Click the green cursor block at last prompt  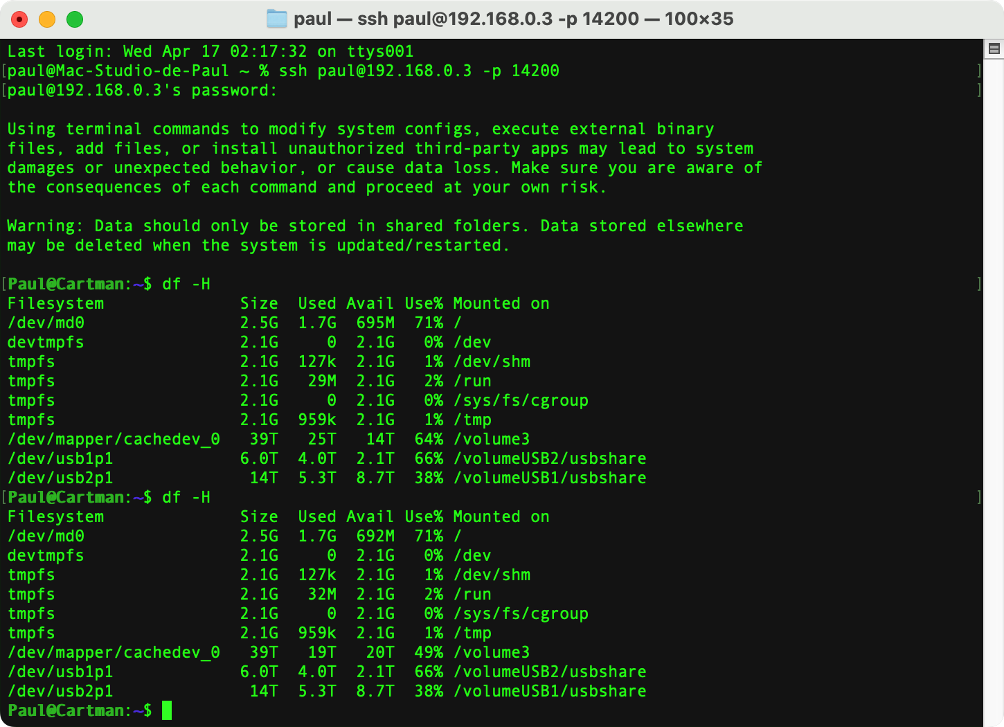click(166, 710)
